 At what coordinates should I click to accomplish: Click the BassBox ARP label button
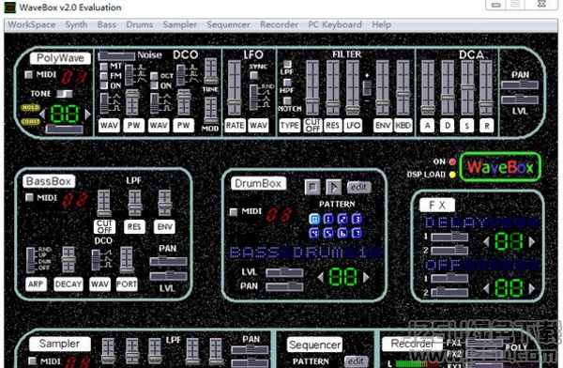click(36, 284)
